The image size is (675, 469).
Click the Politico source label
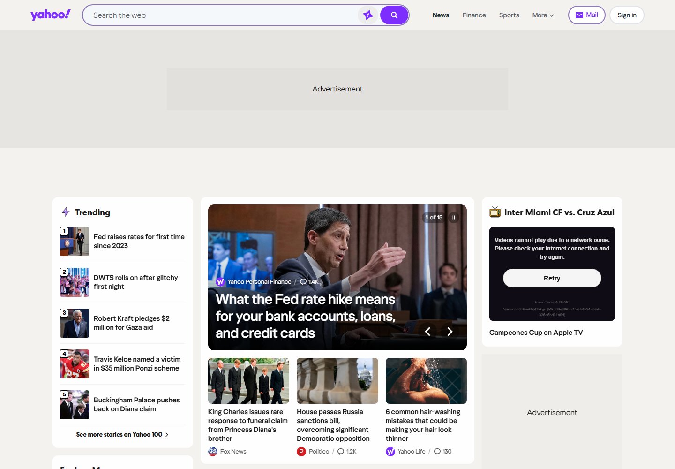[x=319, y=452]
